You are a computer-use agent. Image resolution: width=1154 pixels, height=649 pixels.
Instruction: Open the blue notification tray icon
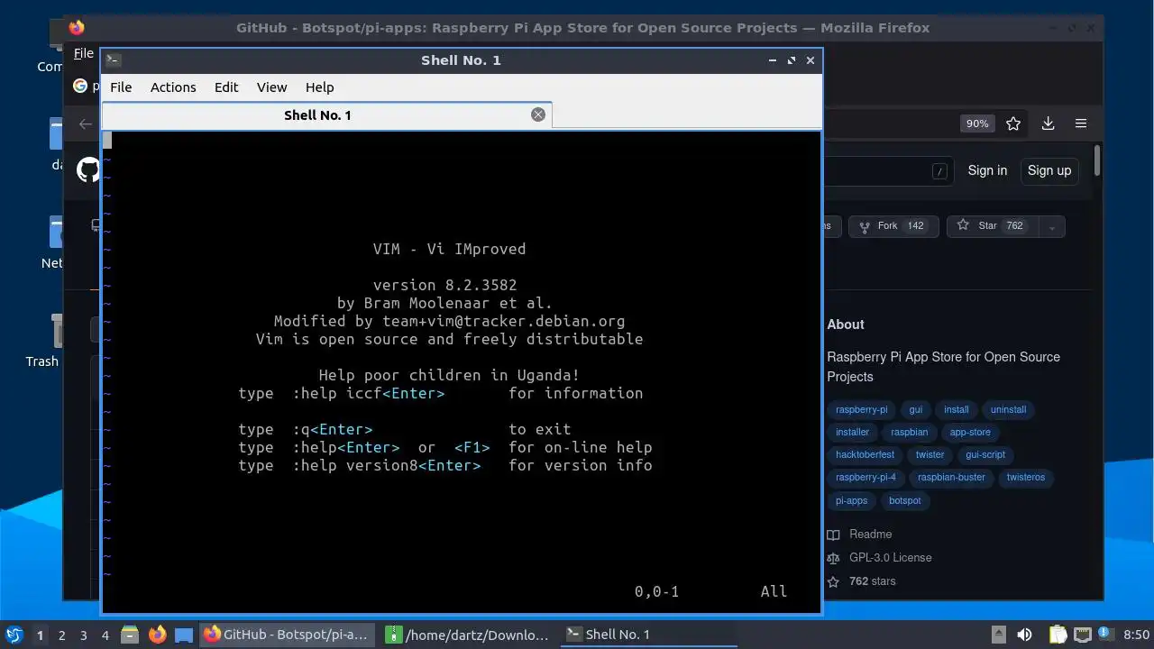pyautogui.click(x=1107, y=635)
